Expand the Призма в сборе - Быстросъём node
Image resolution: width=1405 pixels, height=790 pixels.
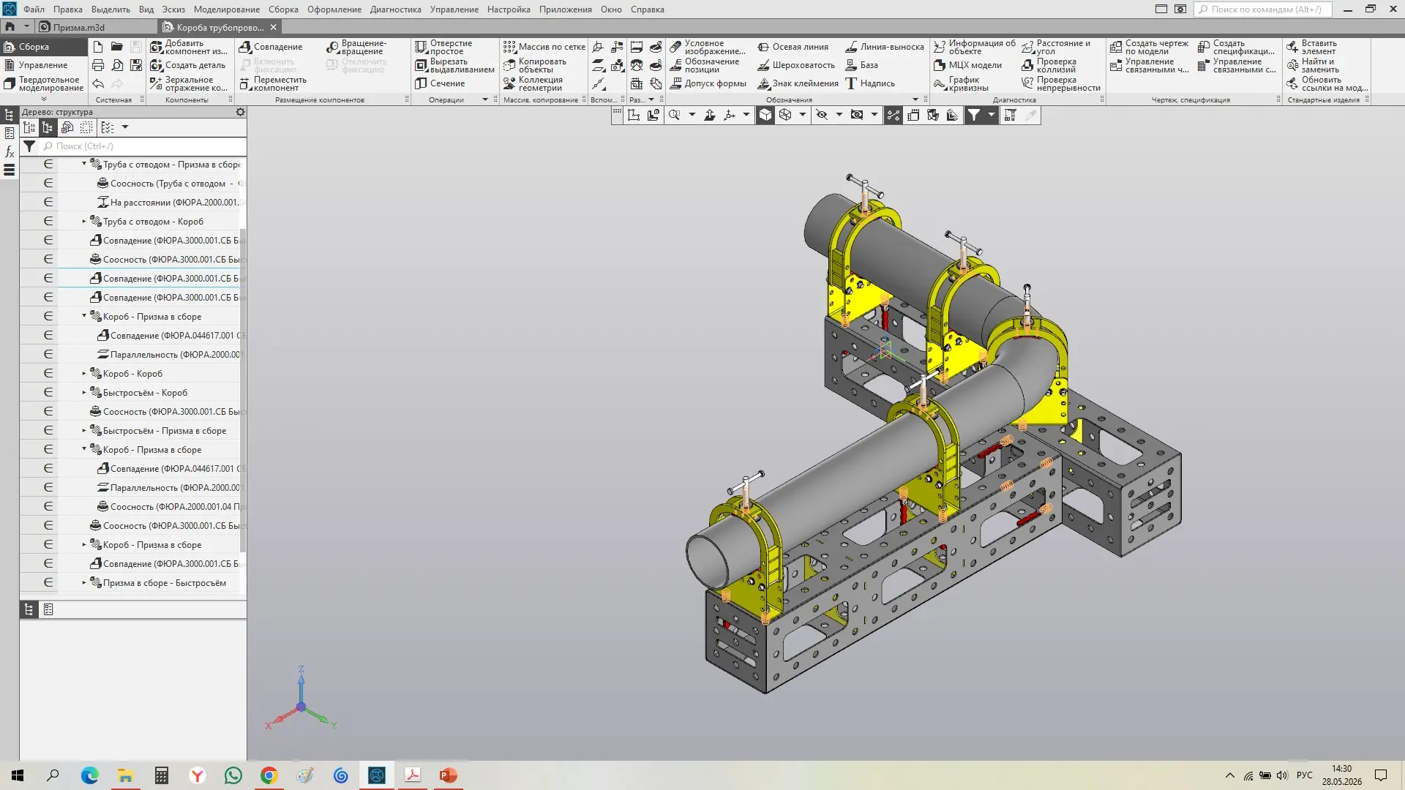(x=84, y=582)
